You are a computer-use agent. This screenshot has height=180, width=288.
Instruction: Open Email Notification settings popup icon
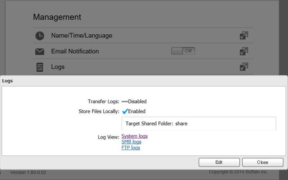pyautogui.click(x=244, y=51)
